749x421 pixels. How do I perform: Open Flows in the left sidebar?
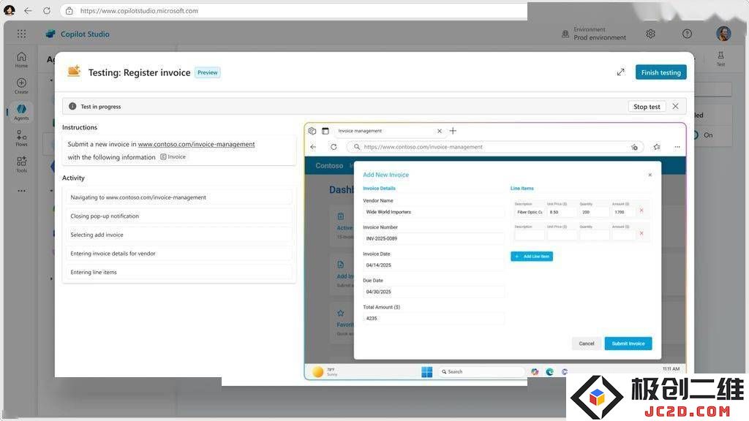pos(21,138)
